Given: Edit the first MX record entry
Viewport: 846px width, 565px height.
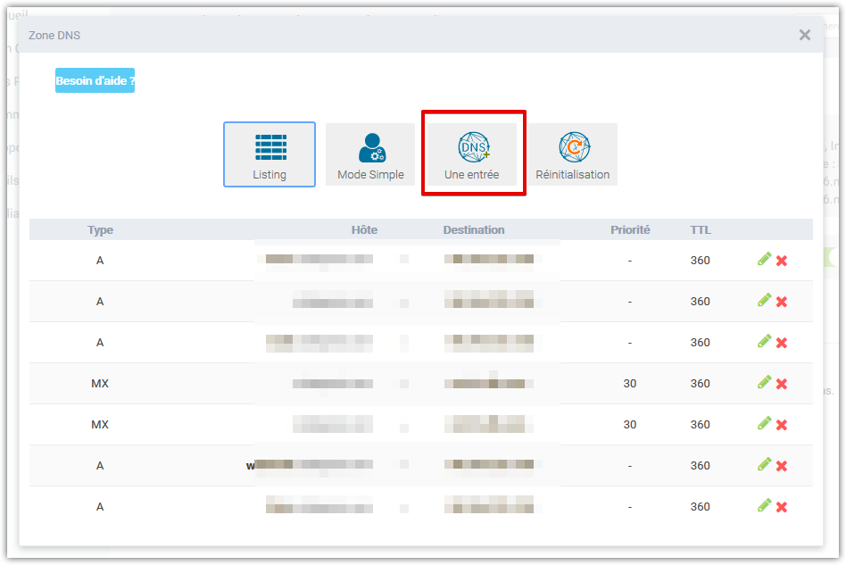Looking at the screenshot, I should tap(764, 383).
